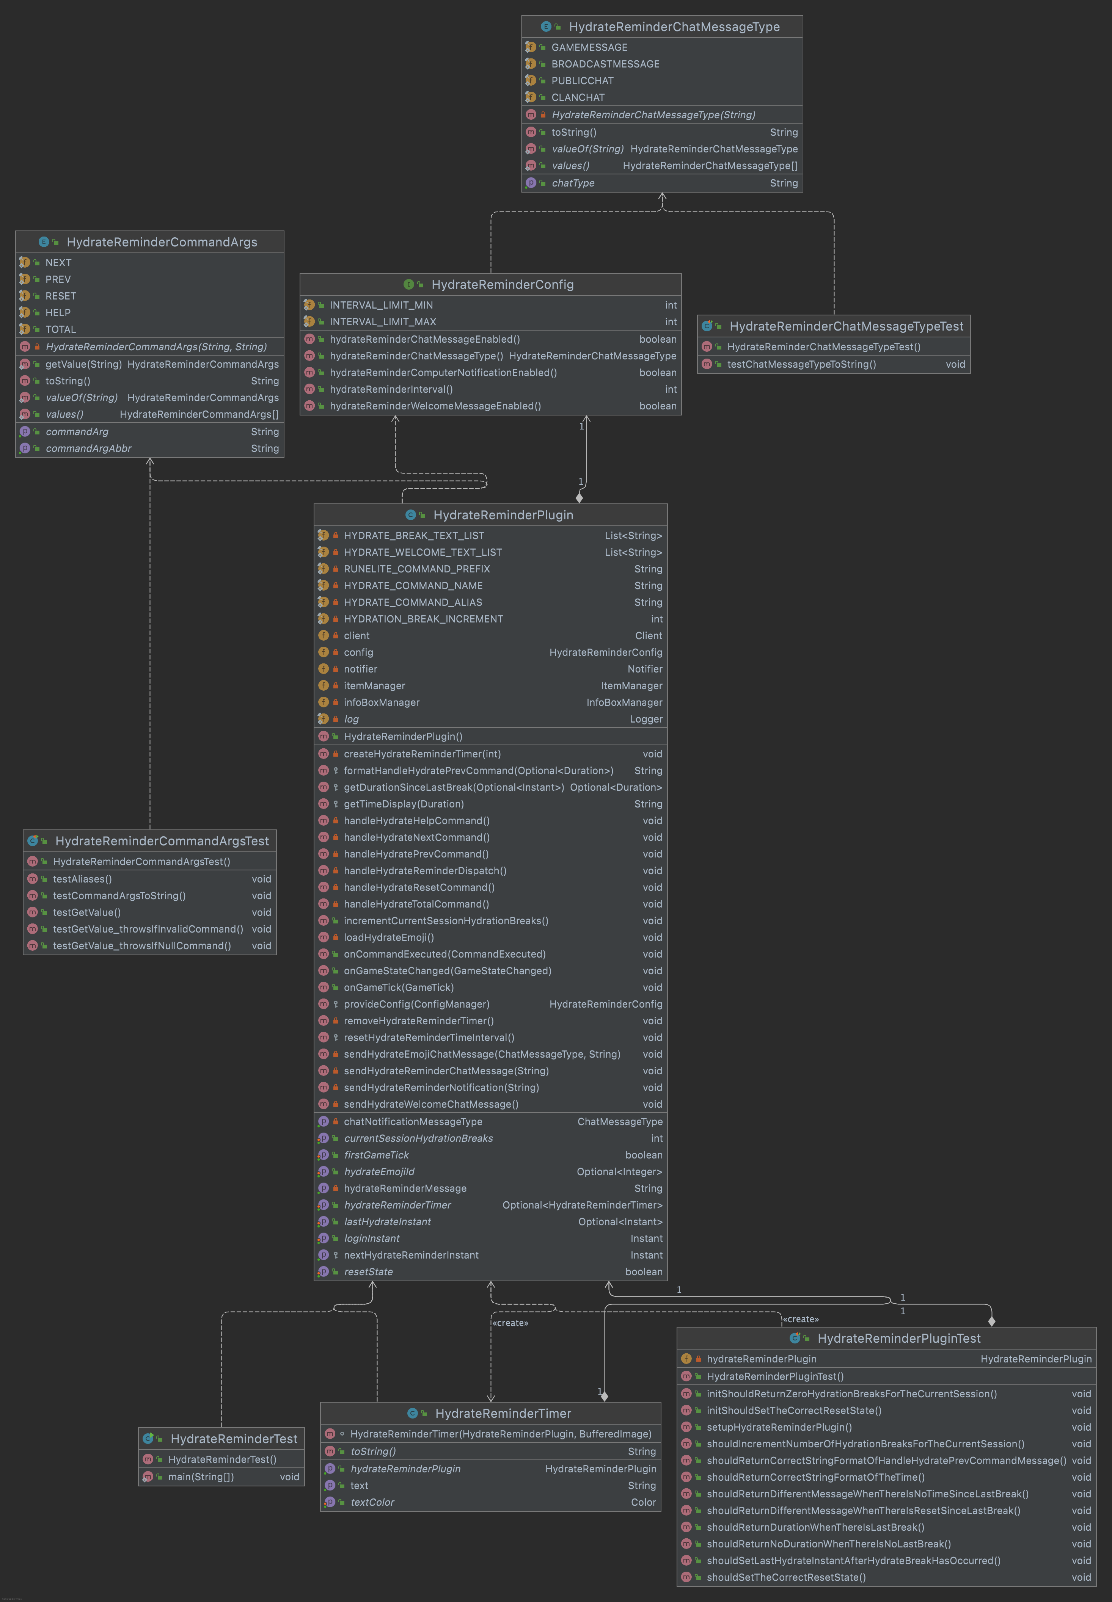The image size is (1112, 1602).
Task: Click the test class icon beside HydrateReminderPluginTest
Action: 794,1338
